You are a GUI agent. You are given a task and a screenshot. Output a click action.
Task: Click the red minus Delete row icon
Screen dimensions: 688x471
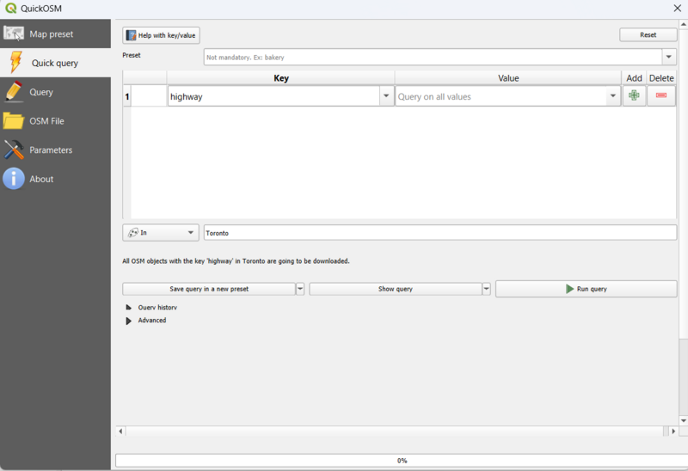click(660, 96)
